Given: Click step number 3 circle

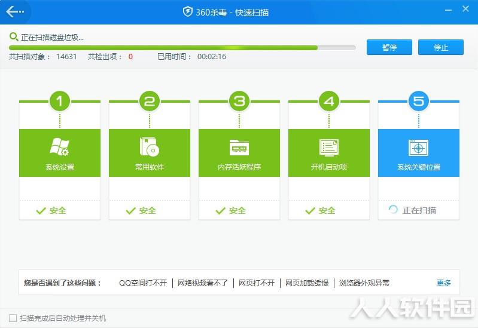Looking at the screenshot, I should coord(239,101).
